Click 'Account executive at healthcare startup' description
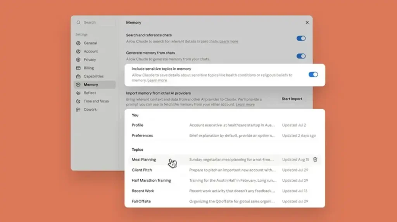 click(232, 125)
